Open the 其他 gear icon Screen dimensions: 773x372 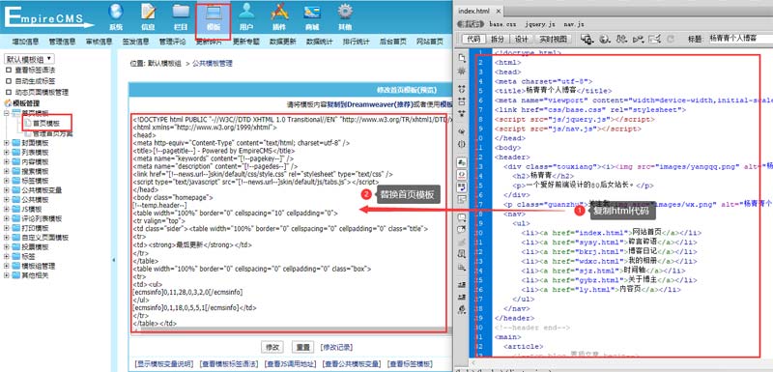[x=345, y=16]
